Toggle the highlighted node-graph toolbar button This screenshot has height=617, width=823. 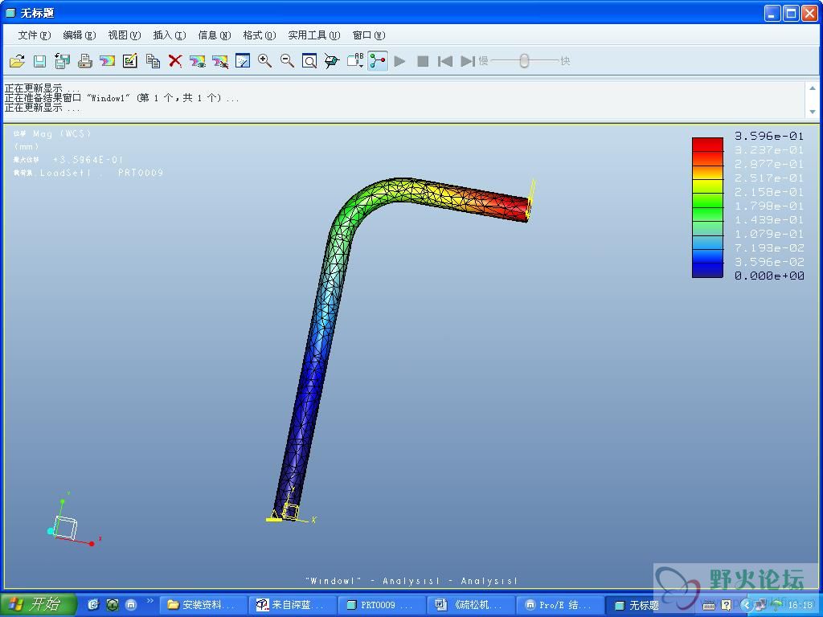pos(378,61)
